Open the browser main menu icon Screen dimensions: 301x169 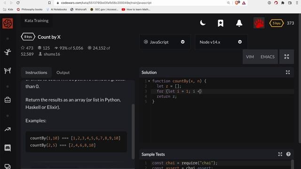(x=297, y=3)
